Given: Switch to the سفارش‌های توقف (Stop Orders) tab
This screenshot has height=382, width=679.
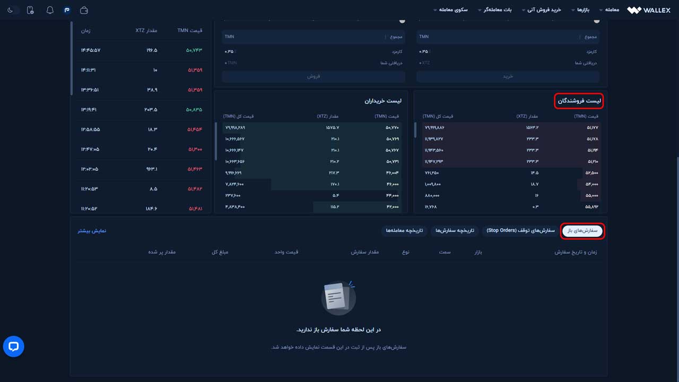Looking at the screenshot, I should tap(520, 231).
